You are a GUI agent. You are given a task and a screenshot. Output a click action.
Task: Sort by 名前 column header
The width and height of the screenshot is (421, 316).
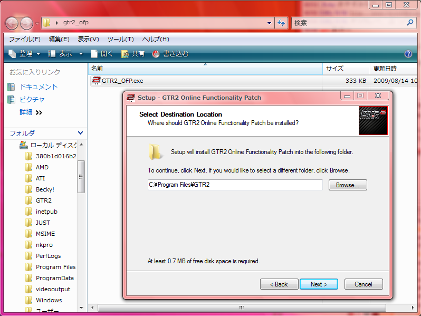coord(205,69)
